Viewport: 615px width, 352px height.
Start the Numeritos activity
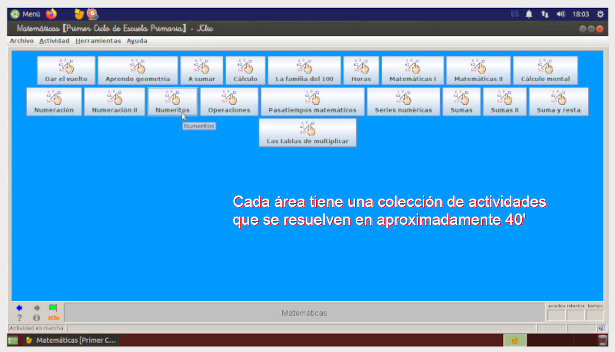point(172,102)
